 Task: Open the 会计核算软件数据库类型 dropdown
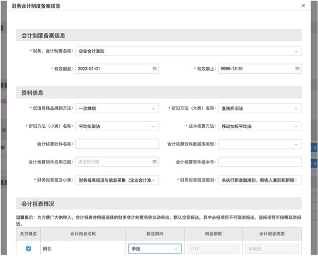(260, 144)
